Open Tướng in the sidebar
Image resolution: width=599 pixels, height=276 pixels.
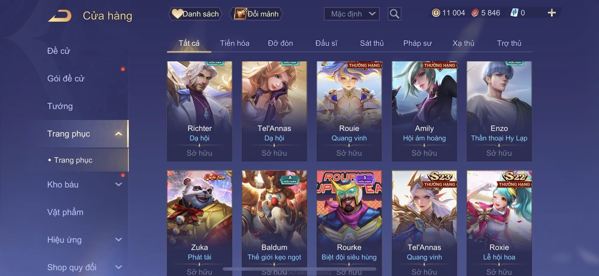tap(60, 106)
